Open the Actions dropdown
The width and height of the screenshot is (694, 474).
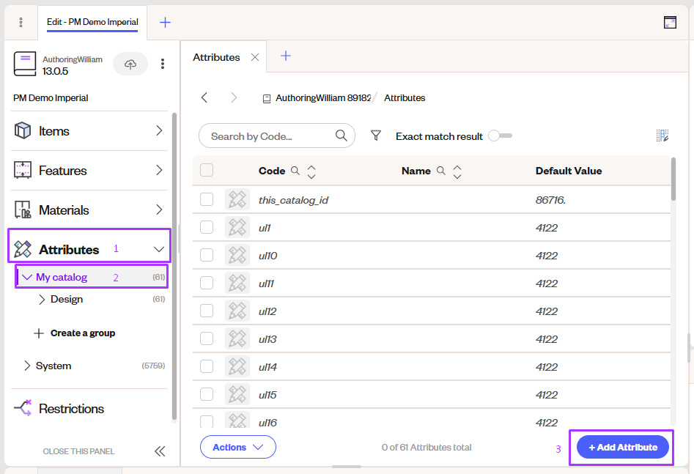(238, 447)
